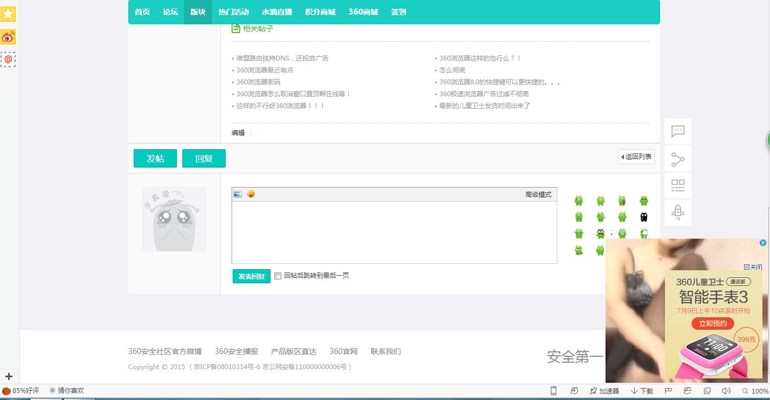Screen dimensions: 770x400
Task: Open 积分商城 in navigation bar
Action: point(320,12)
